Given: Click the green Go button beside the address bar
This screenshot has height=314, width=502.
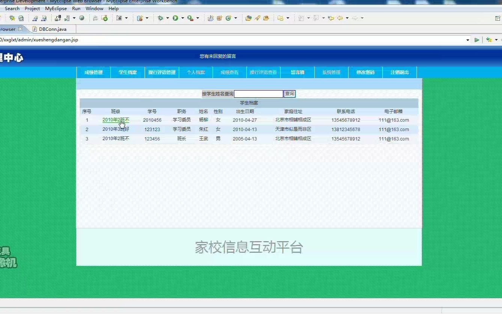Looking at the screenshot, I should (x=477, y=39).
